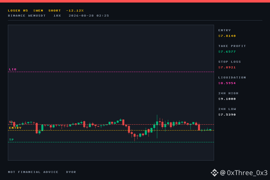Click the SL line label on chart

pos(11,122)
